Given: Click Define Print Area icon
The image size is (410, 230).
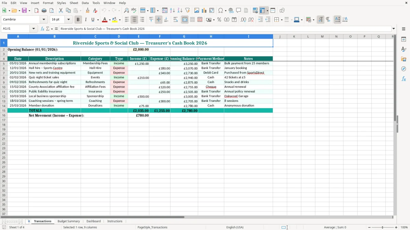Looking at the screenshot, I should (x=255, y=11).
